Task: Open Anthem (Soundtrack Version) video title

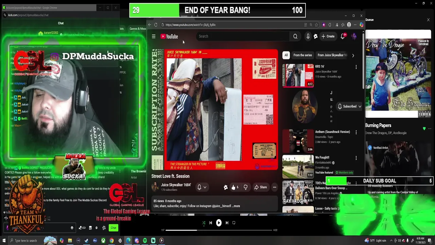Action: 332,132
